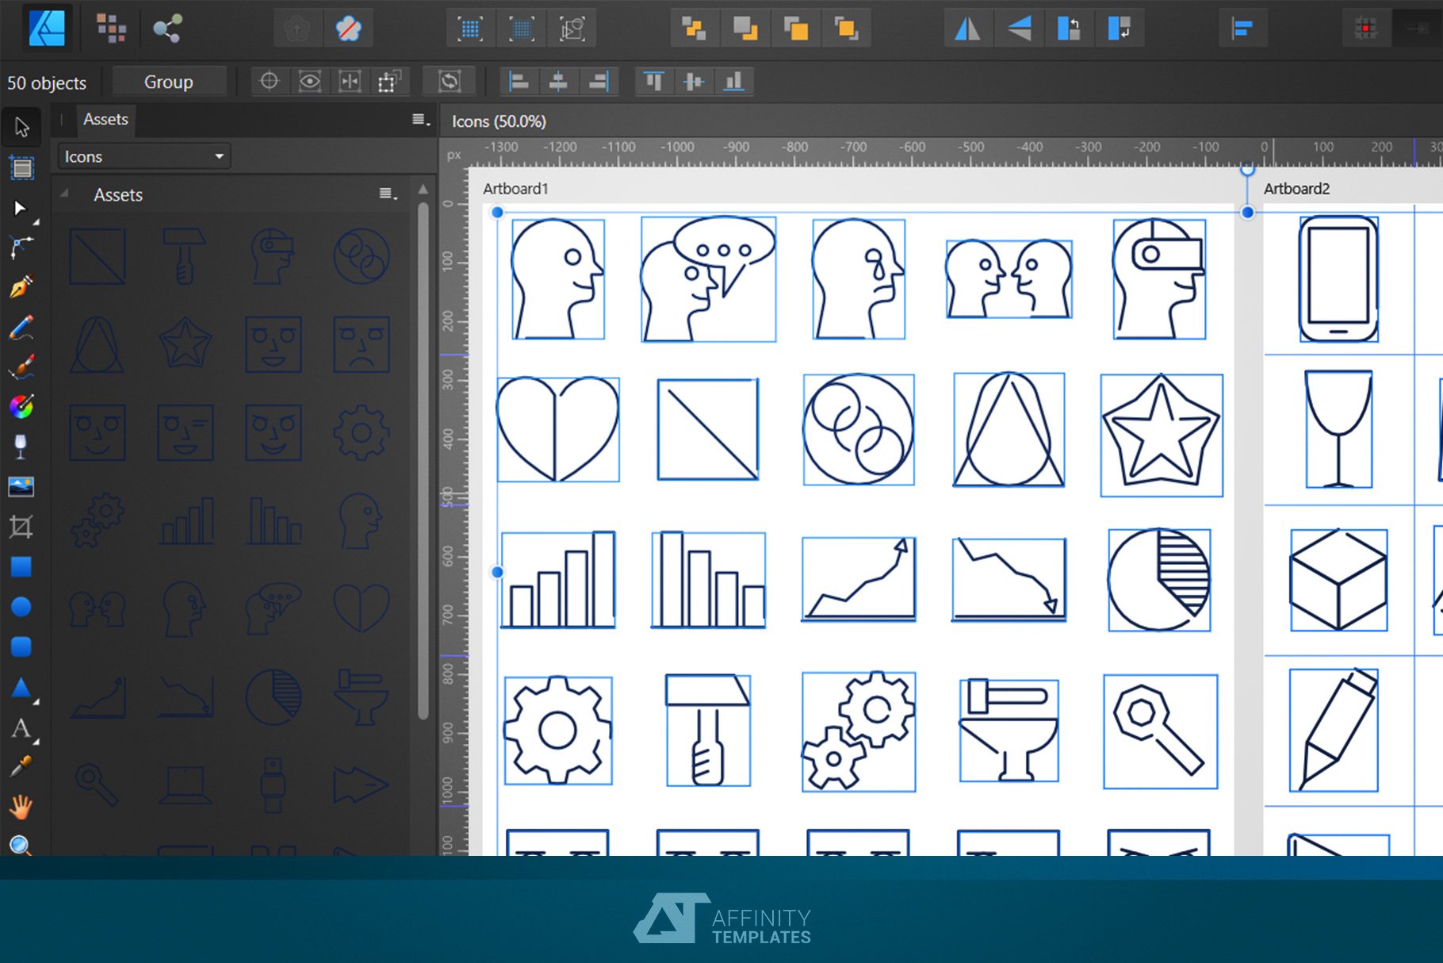Image resolution: width=1443 pixels, height=963 pixels.
Task: Select the Icons document tab
Action: click(498, 121)
